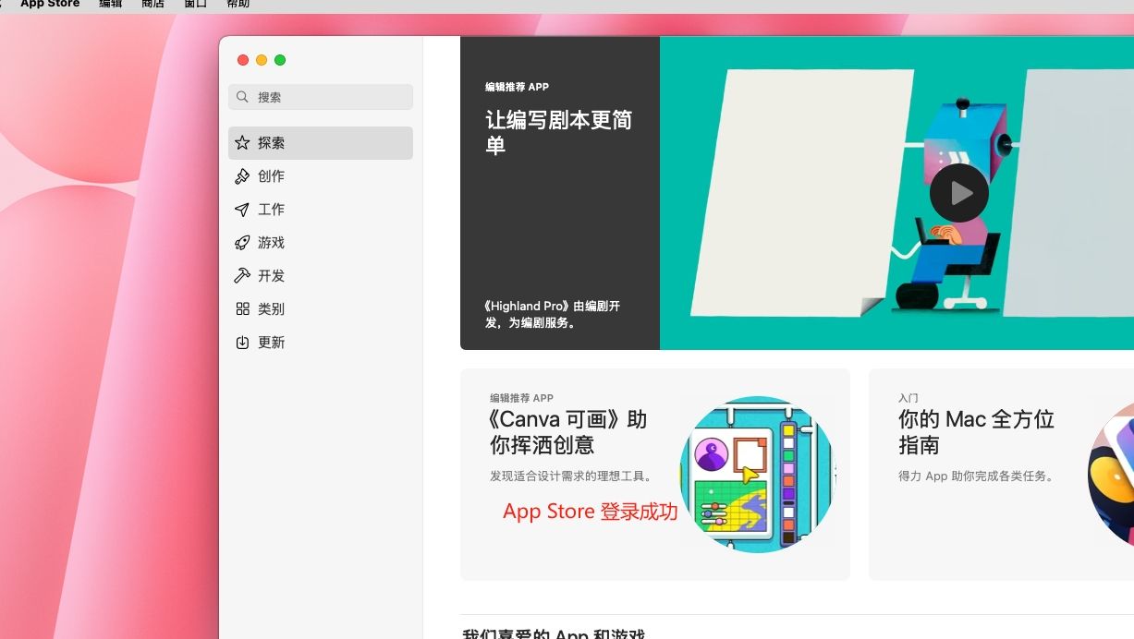This screenshot has width=1134, height=639.
Task: Focus the 搜索 search field
Action: (x=321, y=97)
